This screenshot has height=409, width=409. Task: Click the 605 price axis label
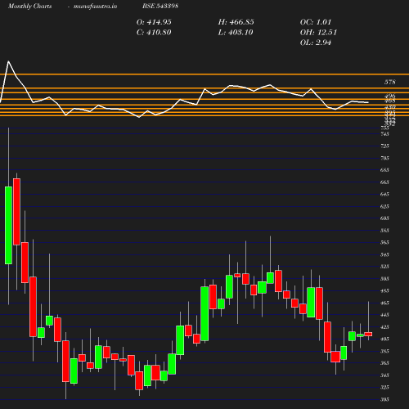[384, 218]
